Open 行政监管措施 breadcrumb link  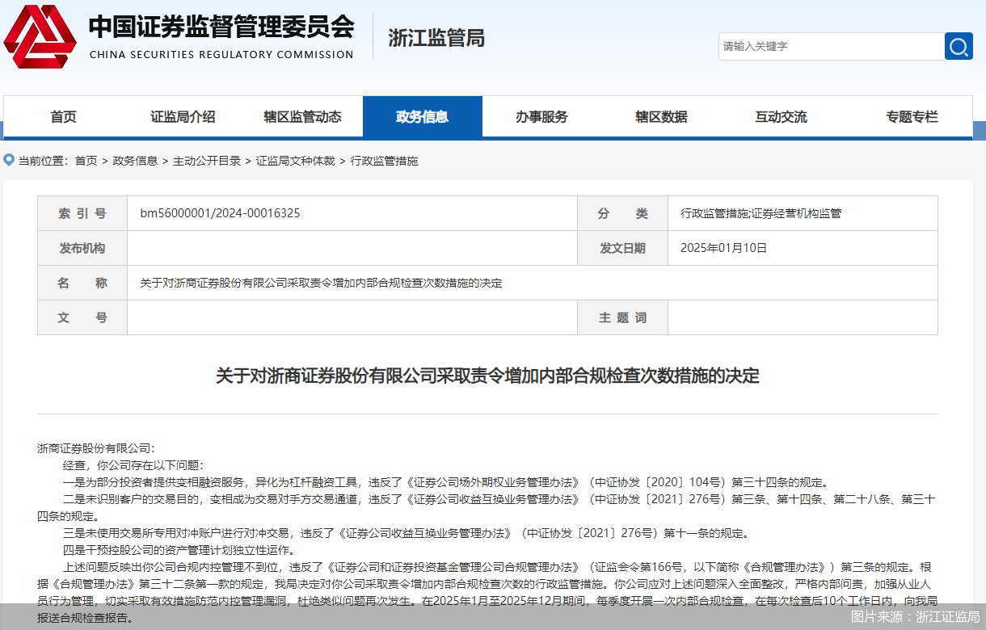click(x=385, y=161)
